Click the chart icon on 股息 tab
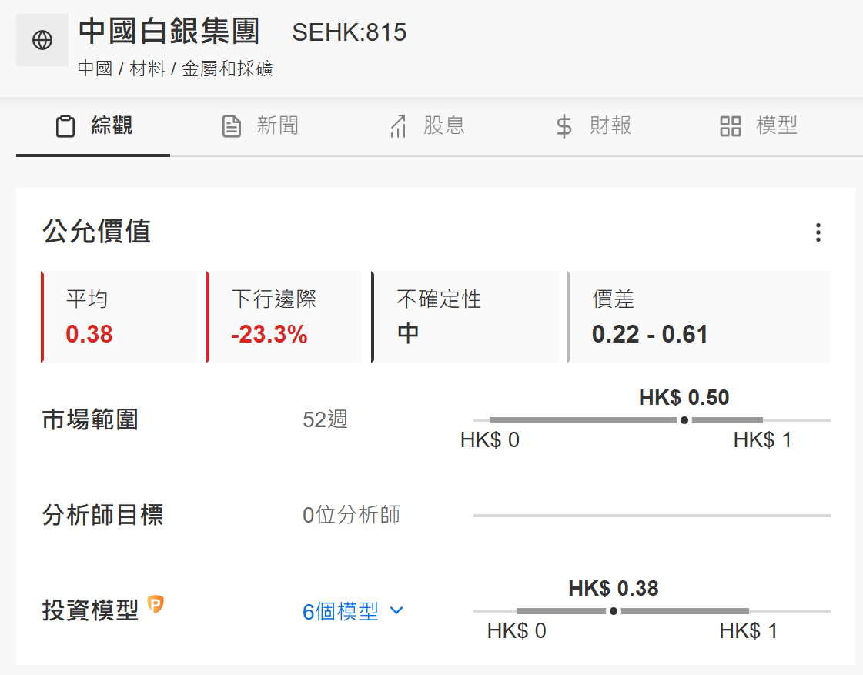Screen dimensions: 863x675 click(398, 126)
